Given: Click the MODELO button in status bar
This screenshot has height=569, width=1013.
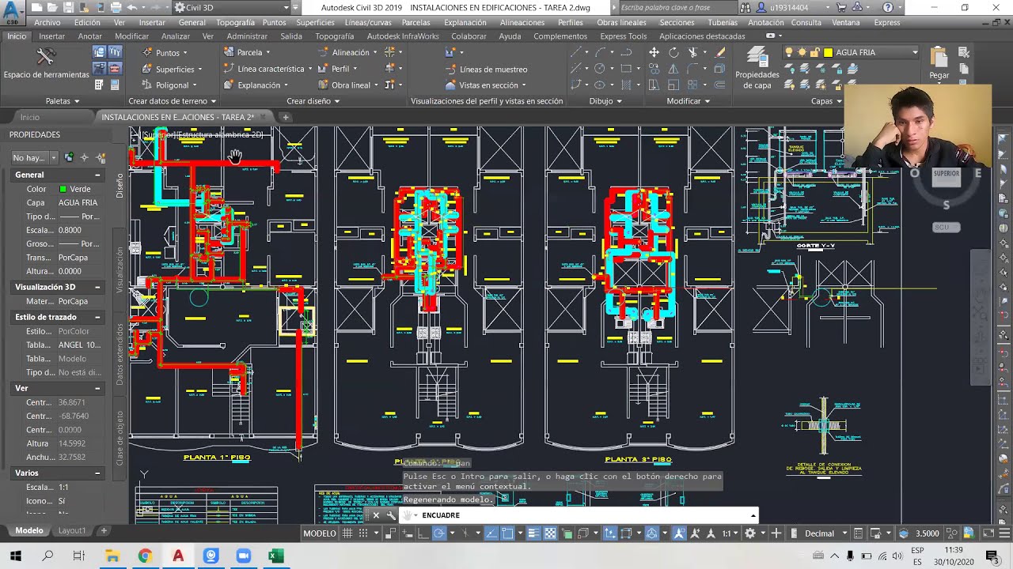Looking at the screenshot, I should tap(320, 533).
